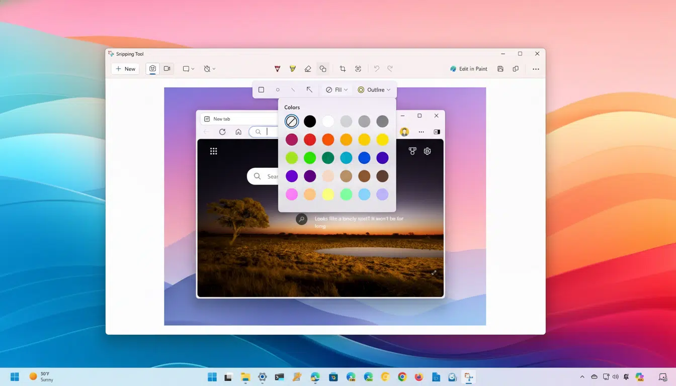This screenshot has width=676, height=386.
Task: Click the New snip button
Action: tap(125, 69)
